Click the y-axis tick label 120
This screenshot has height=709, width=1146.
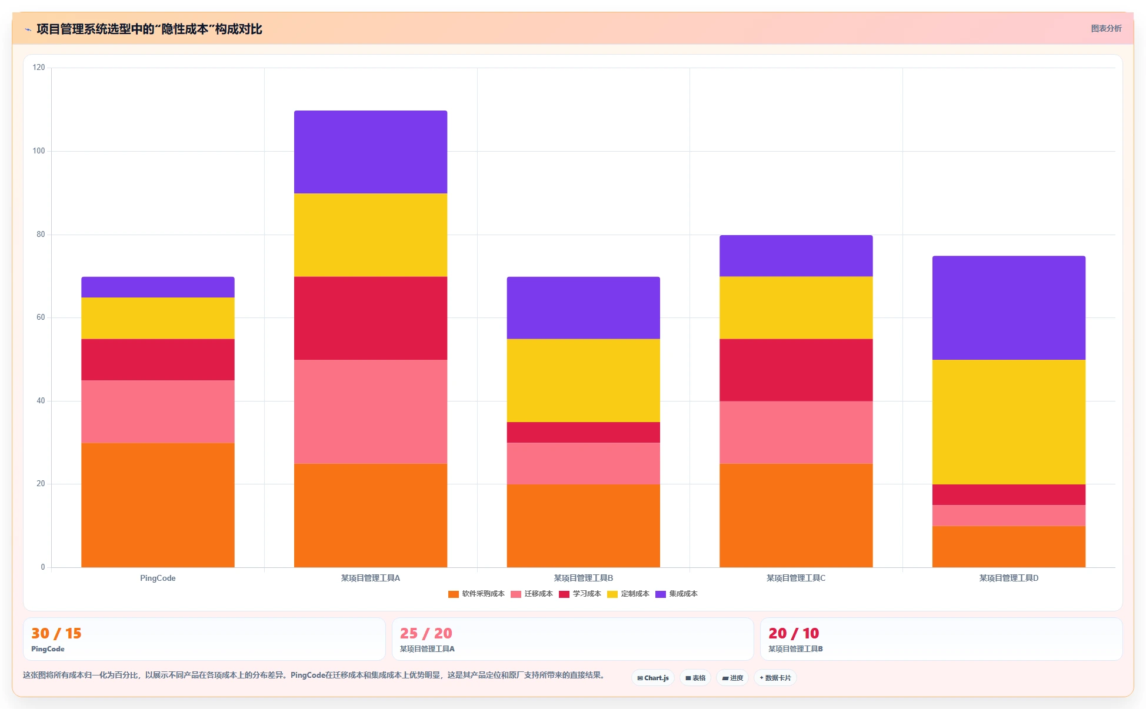(39, 68)
